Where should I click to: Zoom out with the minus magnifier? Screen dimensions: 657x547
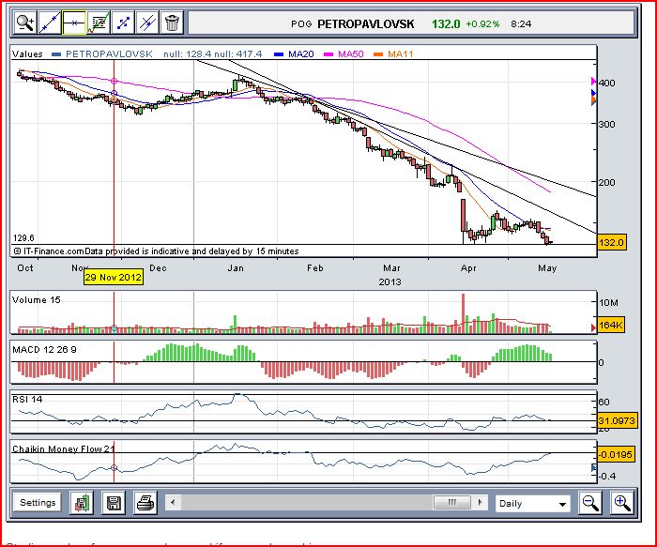(x=590, y=503)
